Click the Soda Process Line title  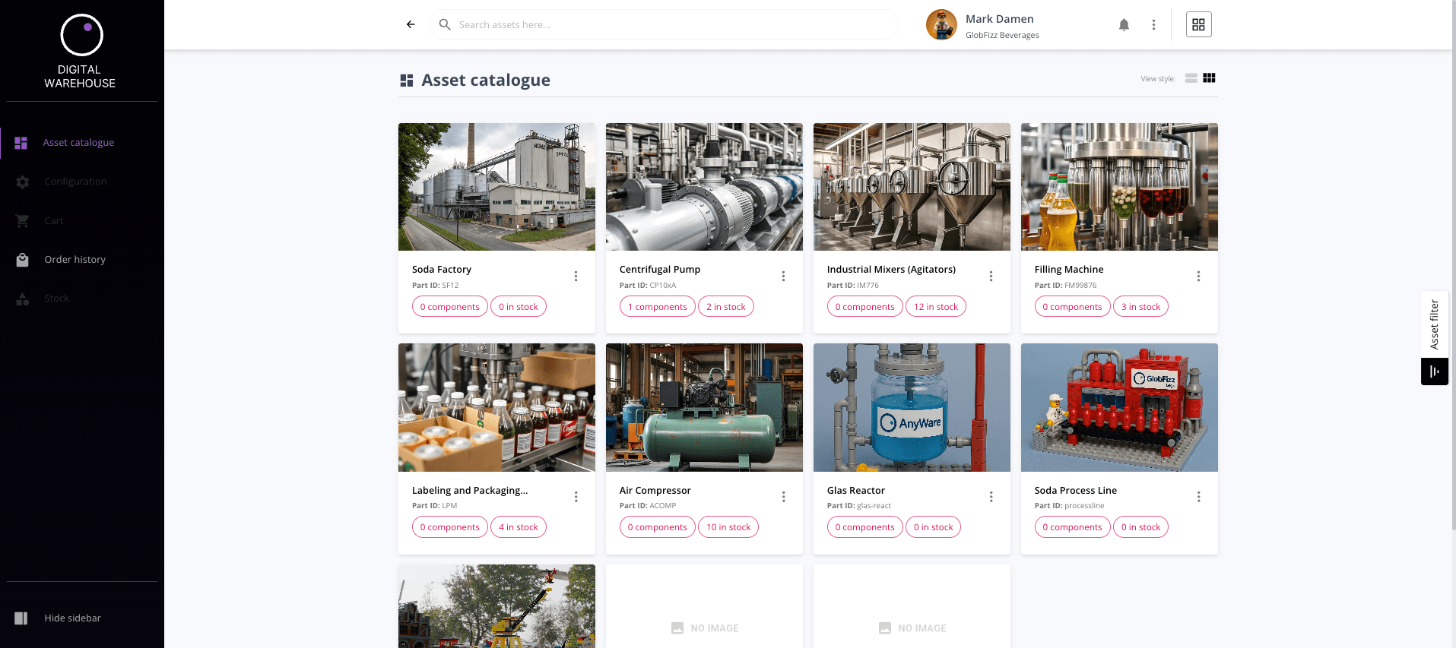[1076, 490]
